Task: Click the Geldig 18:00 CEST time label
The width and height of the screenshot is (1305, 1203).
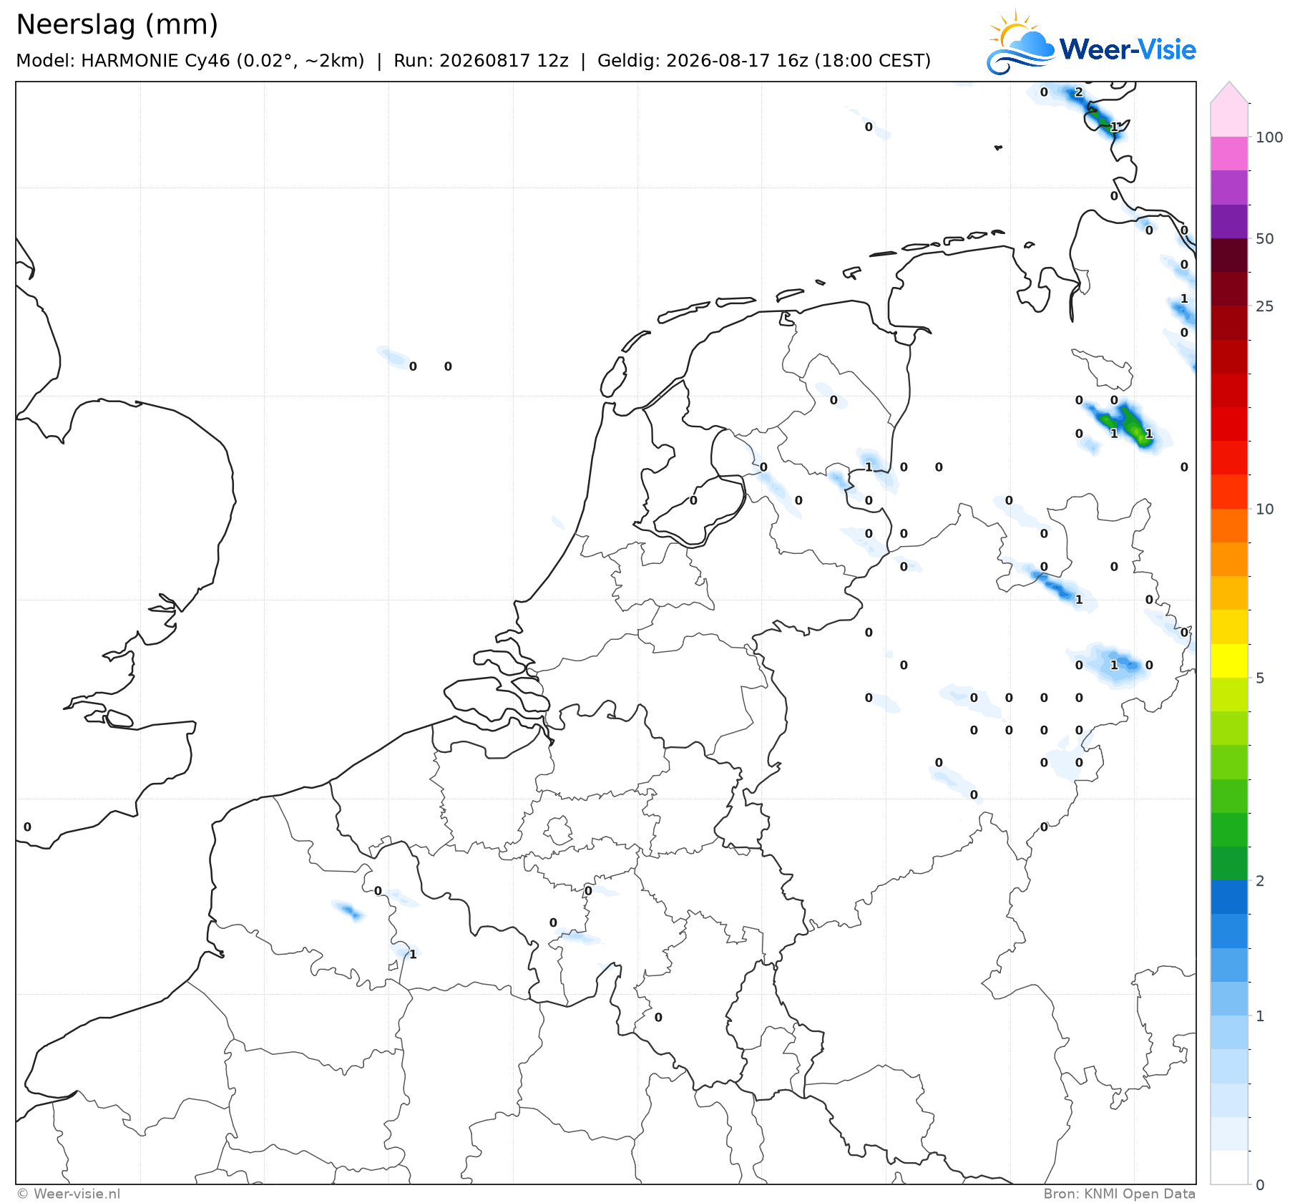Action: (764, 61)
